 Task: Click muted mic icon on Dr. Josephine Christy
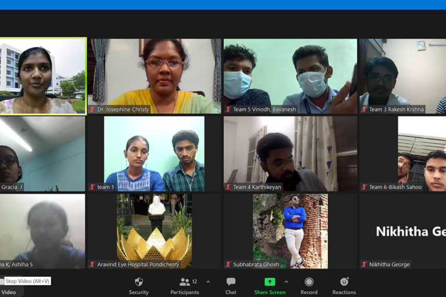click(x=92, y=110)
